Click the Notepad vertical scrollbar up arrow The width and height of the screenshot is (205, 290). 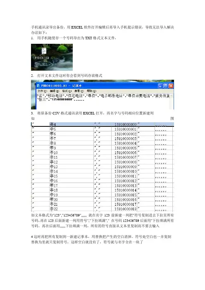click(x=172, y=96)
